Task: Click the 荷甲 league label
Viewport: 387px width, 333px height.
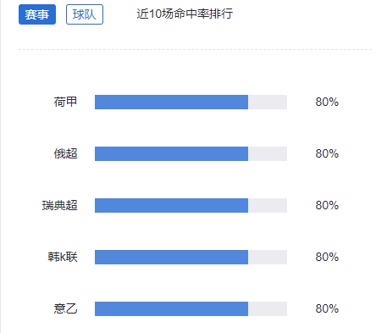Action: (x=65, y=102)
